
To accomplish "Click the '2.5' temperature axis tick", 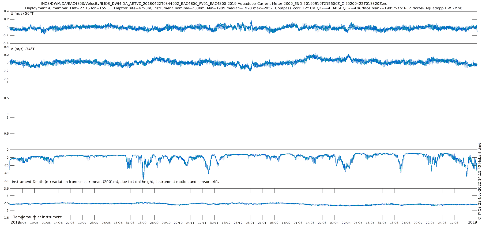I will click(x=6, y=203).
